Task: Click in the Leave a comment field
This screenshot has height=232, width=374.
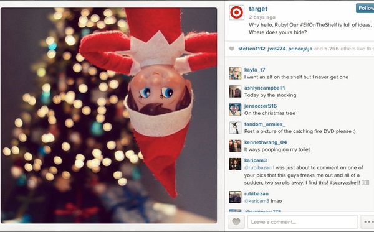Action: click(x=302, y=222)
